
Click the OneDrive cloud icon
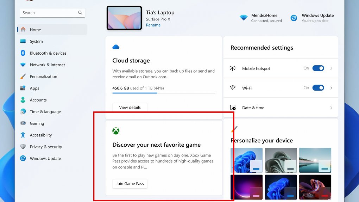point(116,47)
